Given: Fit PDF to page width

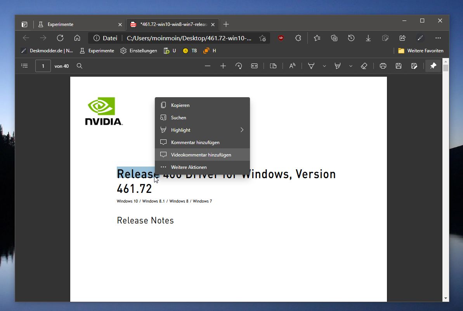Looking at the screenshot, I should (254, 66).
